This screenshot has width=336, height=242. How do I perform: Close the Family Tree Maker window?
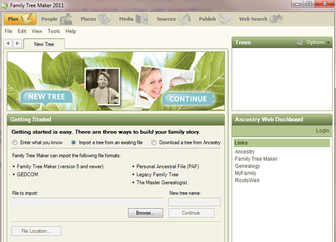325,4
